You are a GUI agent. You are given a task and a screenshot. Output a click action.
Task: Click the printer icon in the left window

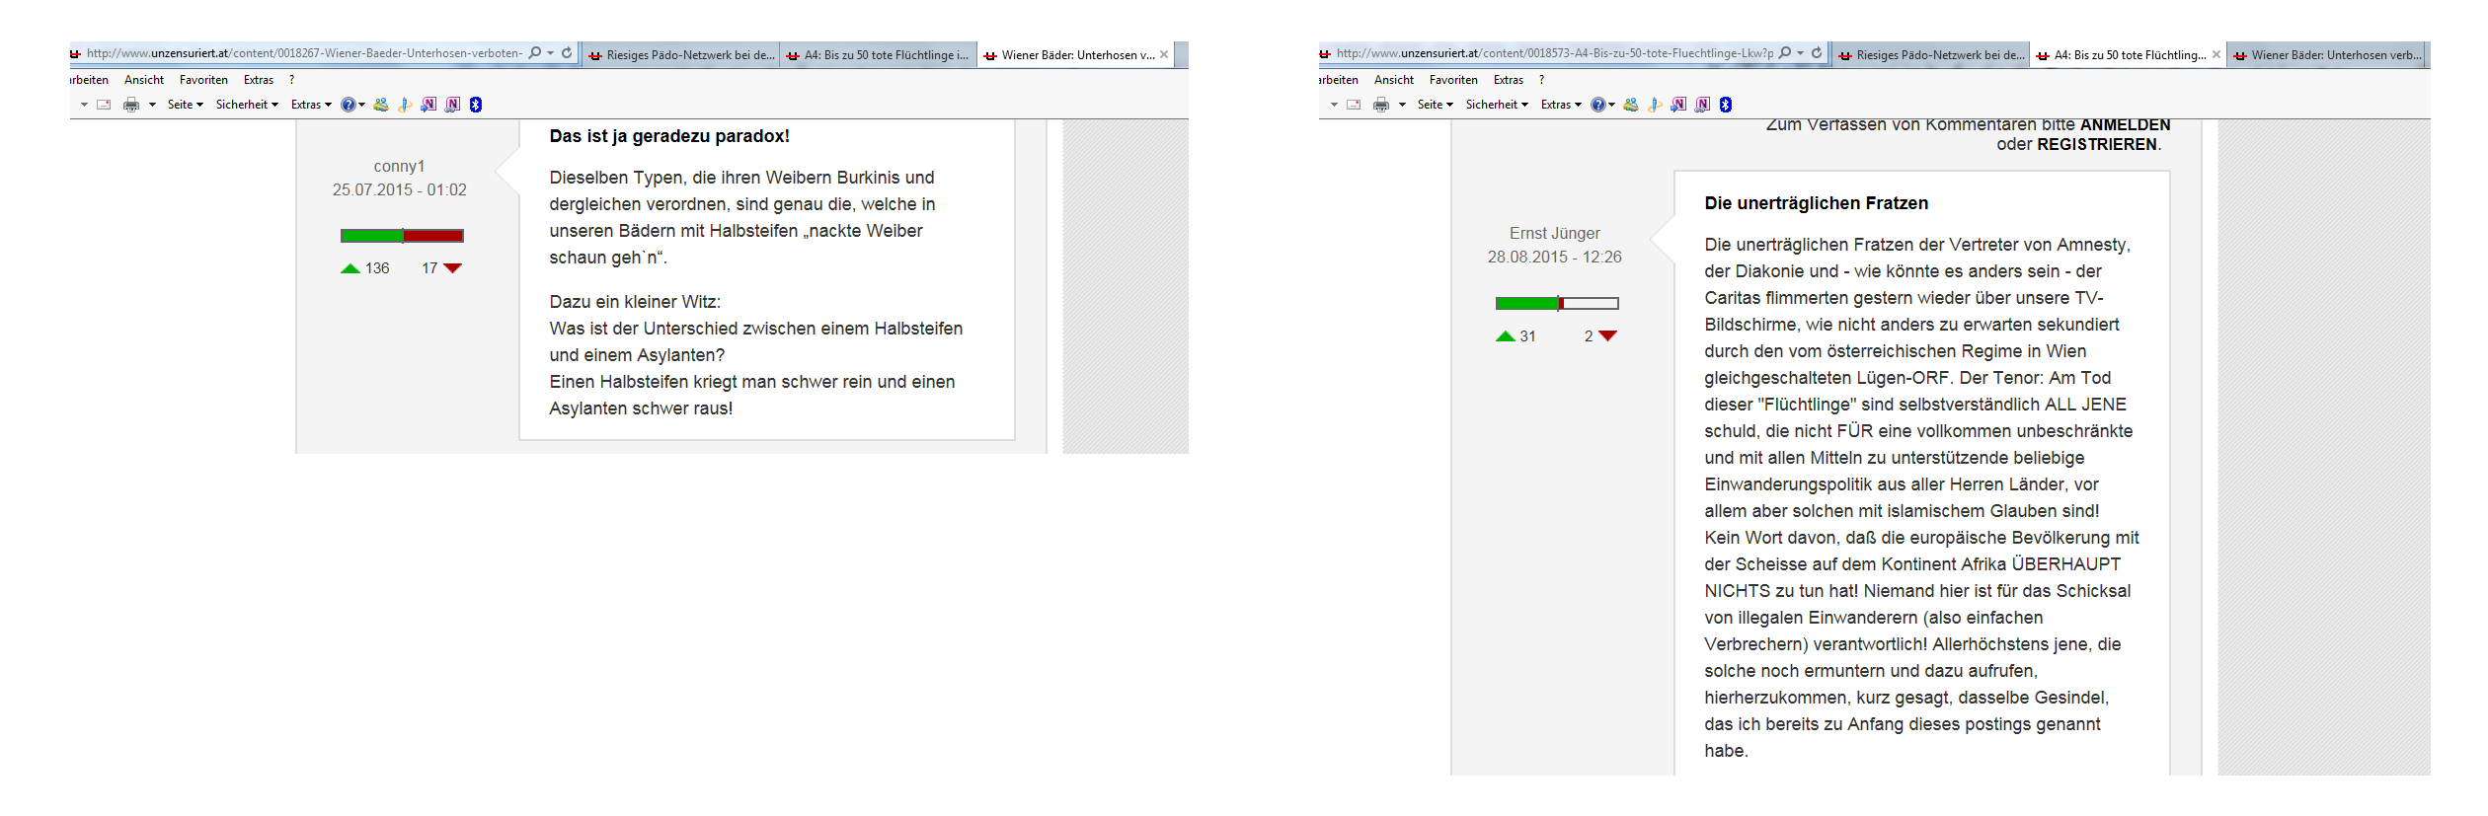click(x=131, y=105)
